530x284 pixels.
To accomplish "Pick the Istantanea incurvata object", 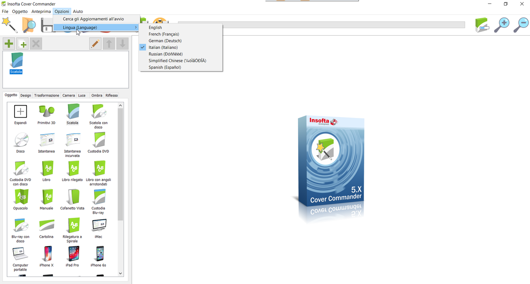I will coord(72,145).
